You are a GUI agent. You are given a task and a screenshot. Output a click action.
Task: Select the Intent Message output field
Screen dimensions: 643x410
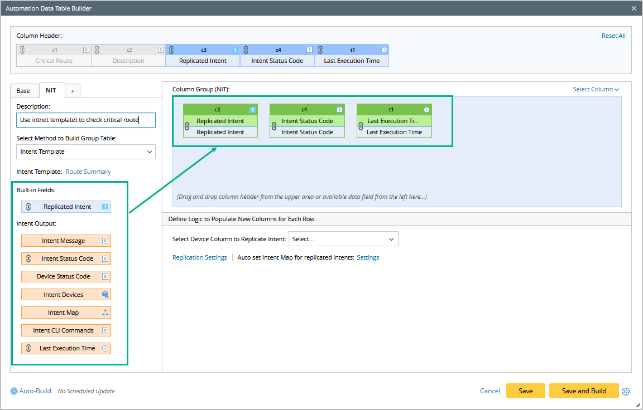pos(64,241)
